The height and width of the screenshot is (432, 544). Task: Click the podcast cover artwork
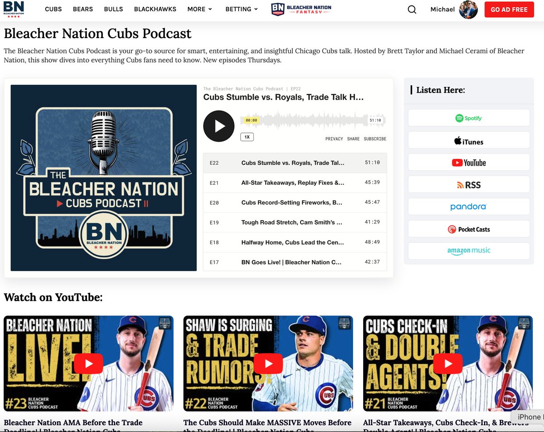[104, 178]
